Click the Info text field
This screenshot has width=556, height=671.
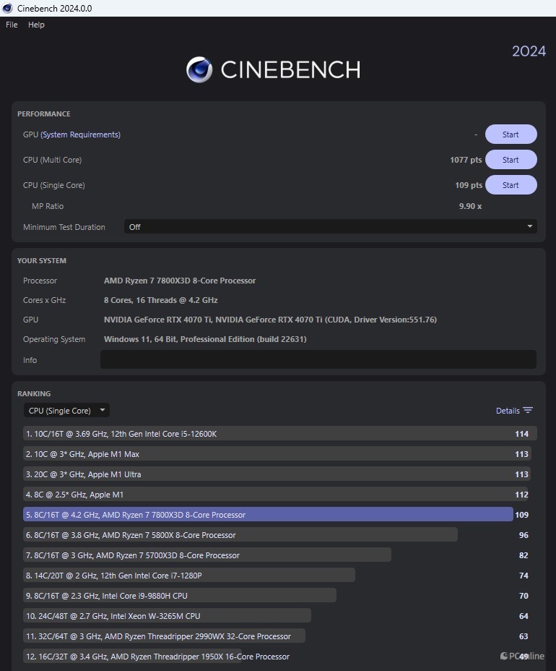(x=318, y=360)
